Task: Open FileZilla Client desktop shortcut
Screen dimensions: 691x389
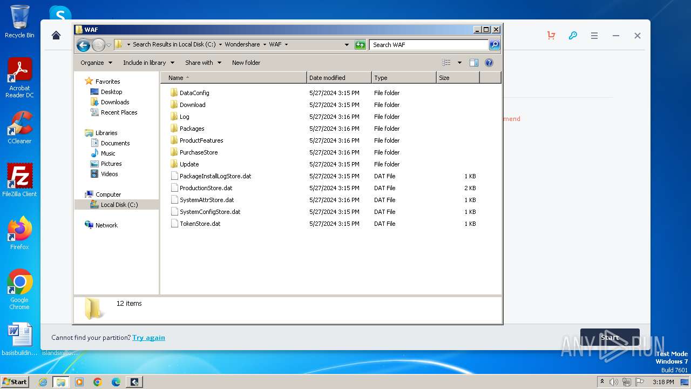Action: coord(19,180)
